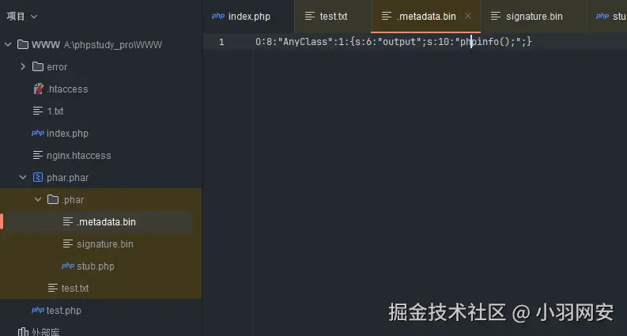
Task: Select .metadata.bin in the project tree
Action: [107, 222]
